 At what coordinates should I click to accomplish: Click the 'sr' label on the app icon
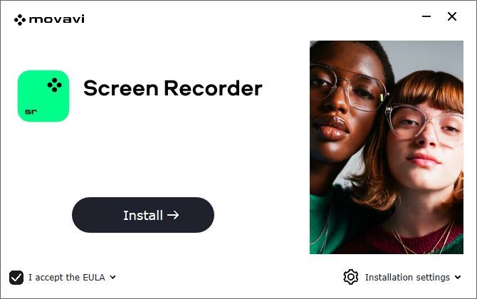point(31,112)
